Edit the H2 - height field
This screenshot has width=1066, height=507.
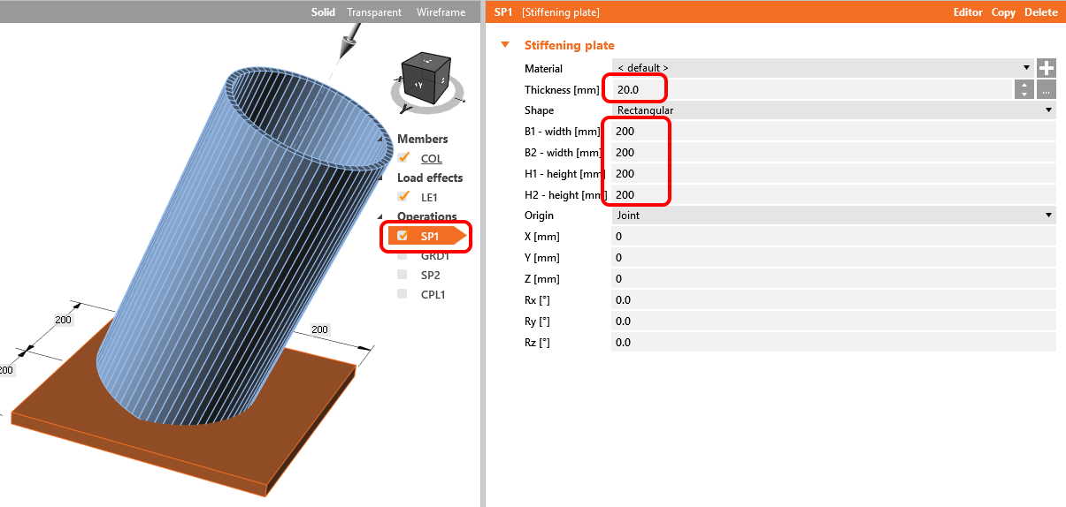[x=833, y=195]
